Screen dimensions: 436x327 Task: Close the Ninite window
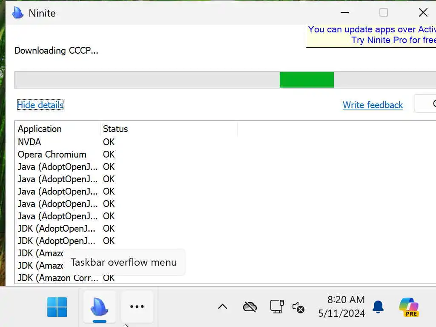point(423,12)
